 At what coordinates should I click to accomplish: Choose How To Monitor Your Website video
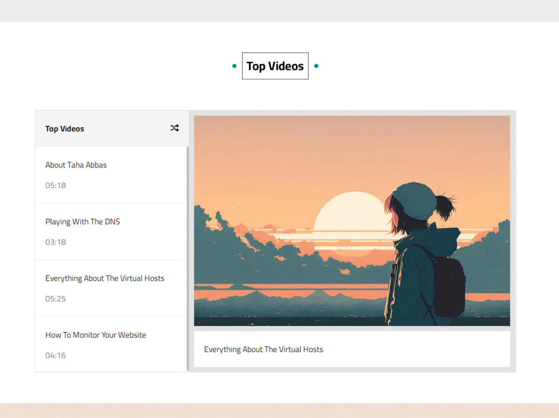pyautogui.click(x=111, y=344)
